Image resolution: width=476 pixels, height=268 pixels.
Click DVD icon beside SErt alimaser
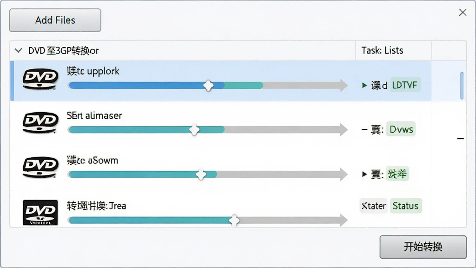click(40, 123)
